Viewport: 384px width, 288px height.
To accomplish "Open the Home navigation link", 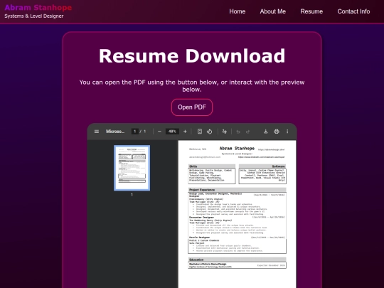I will click(x=238, y=11).
